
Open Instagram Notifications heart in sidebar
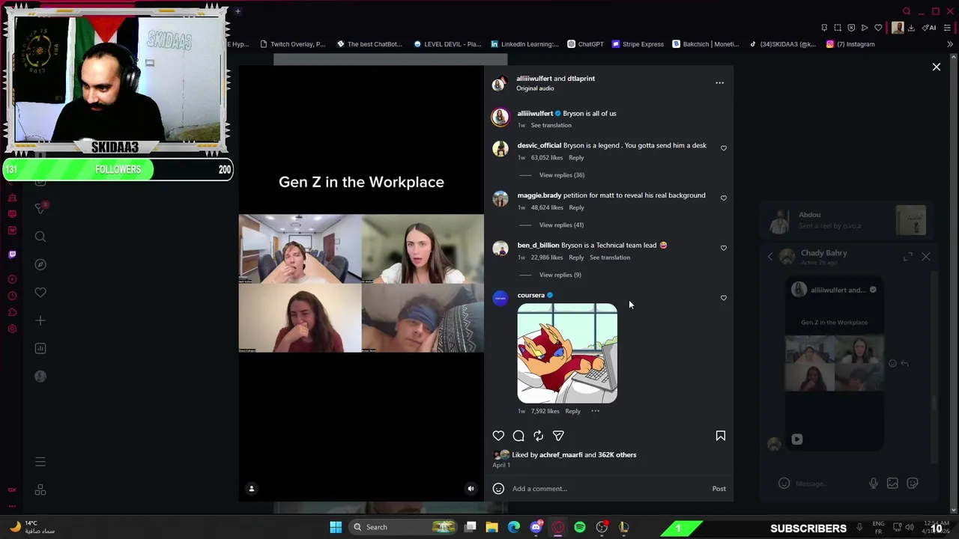click(40, 293)
